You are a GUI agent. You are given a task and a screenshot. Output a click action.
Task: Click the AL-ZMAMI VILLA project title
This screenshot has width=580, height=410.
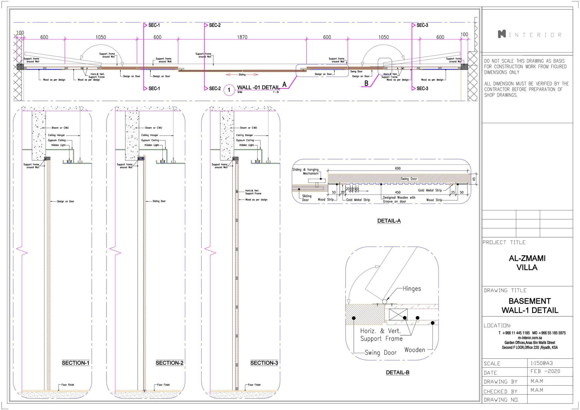click(x=527, y=263)
